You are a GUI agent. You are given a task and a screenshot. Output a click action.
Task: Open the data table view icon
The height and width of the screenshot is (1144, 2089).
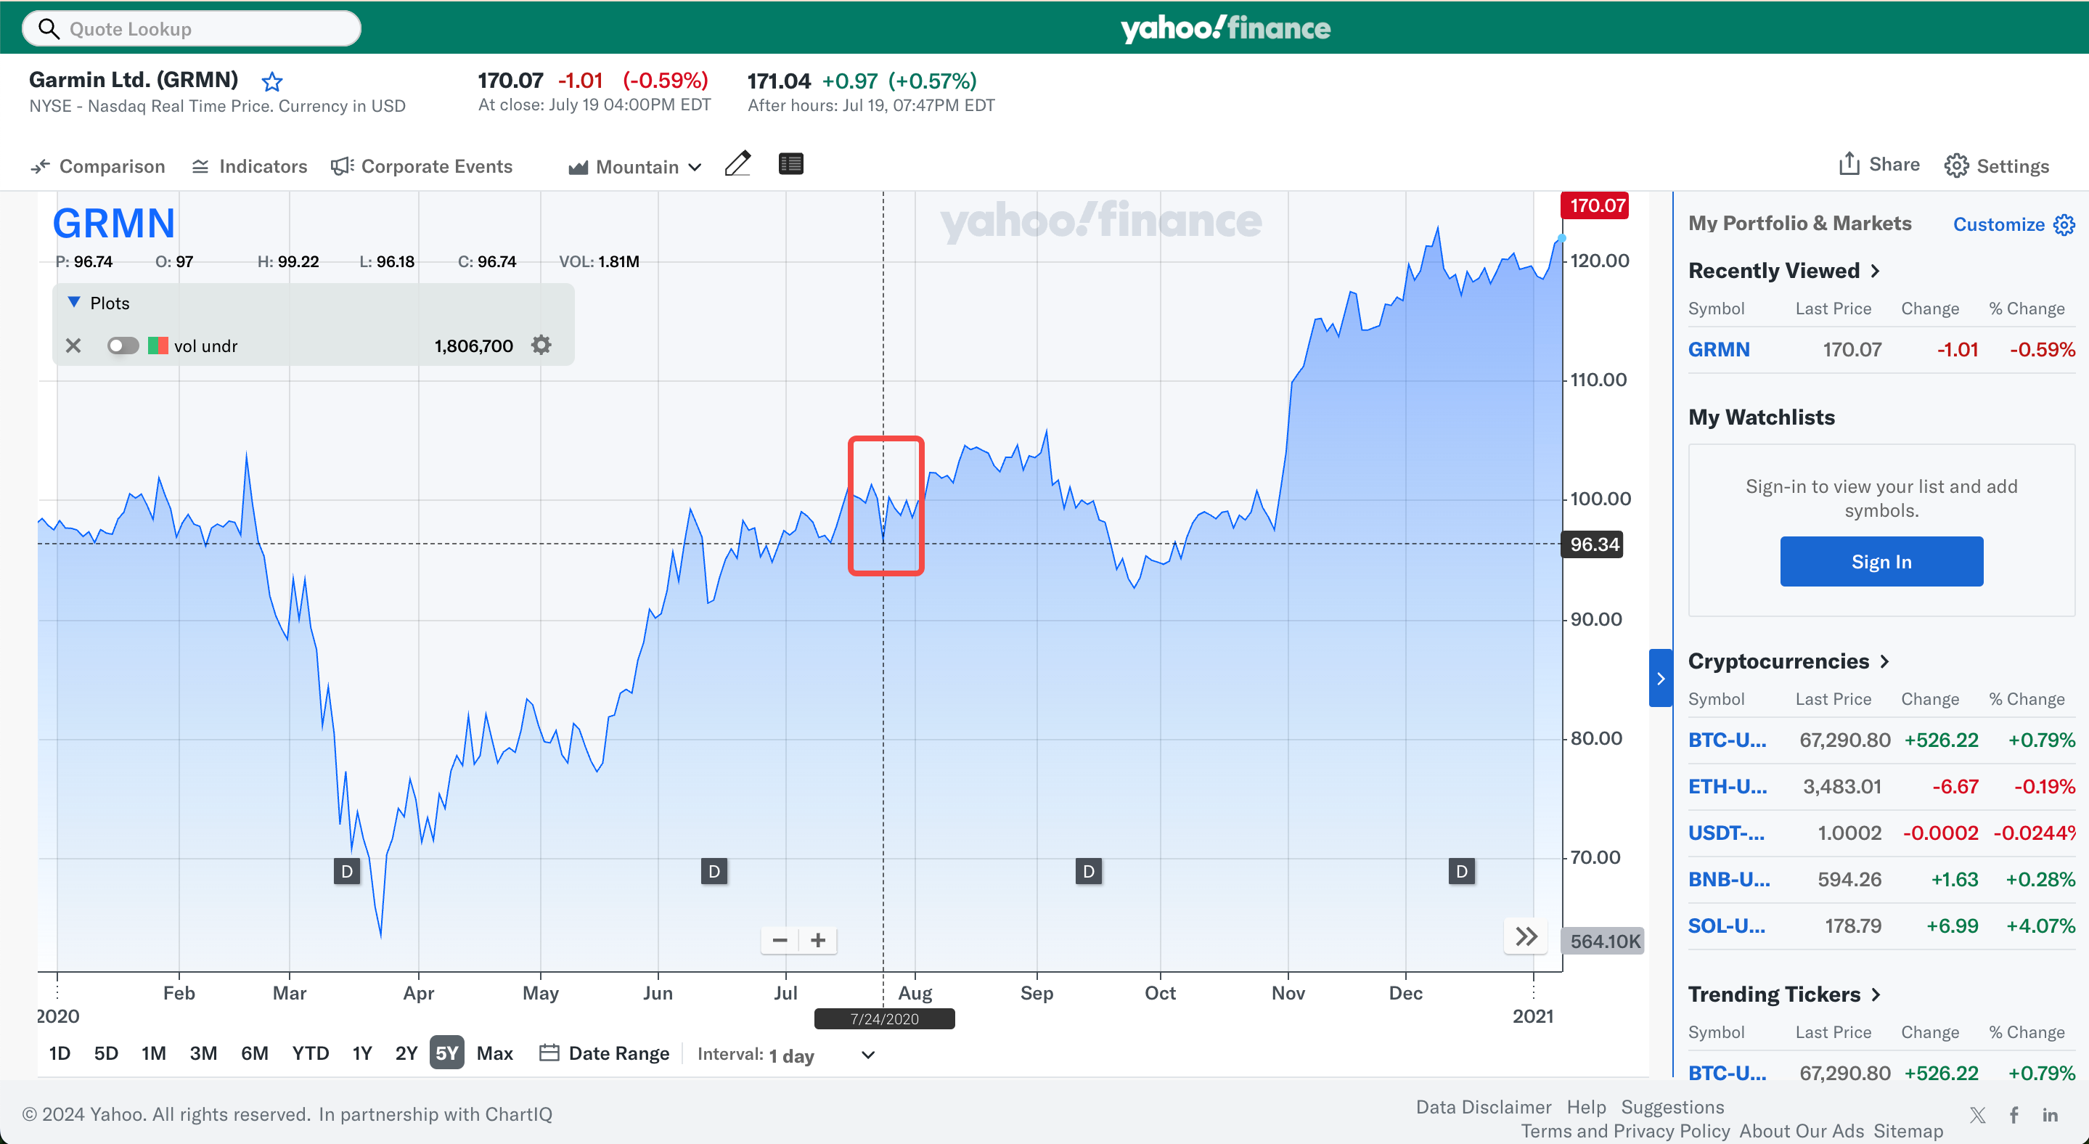(790, 164)
